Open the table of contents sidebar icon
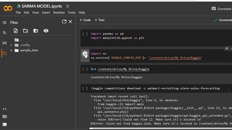Viewport: 232px width, 130px height. [x=4, y=22]
